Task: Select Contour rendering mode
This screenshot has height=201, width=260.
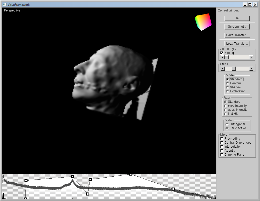Action: [227, 83]
